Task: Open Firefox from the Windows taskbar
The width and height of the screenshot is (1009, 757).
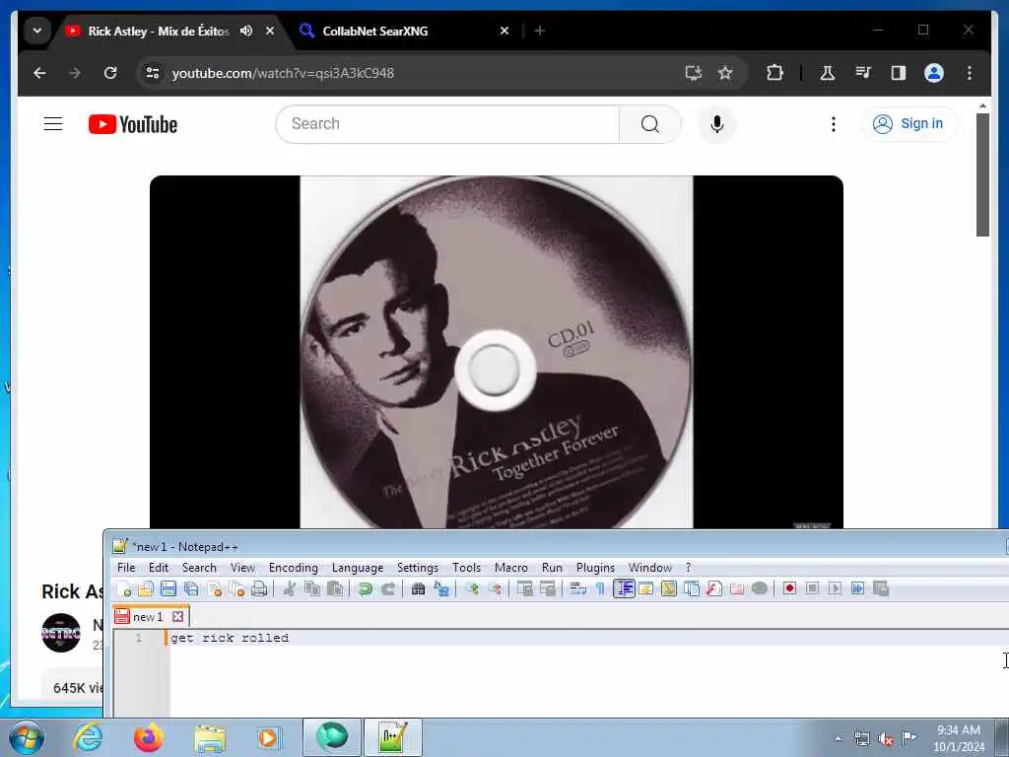Action: (148, 737)
